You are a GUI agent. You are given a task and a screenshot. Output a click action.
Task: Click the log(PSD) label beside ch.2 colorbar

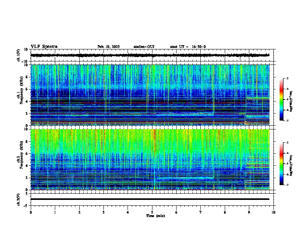291,165
